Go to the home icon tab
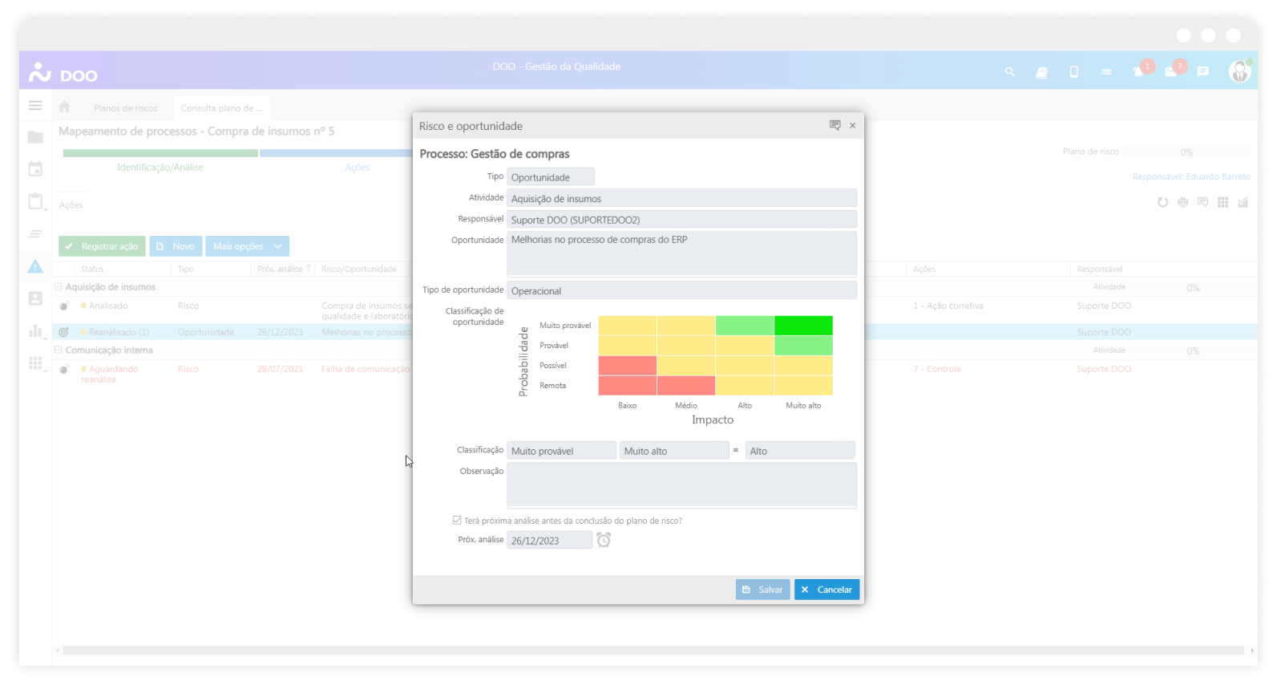The width and height of the screenshot is (1277, 685). (65, 107)
